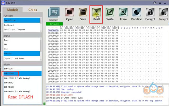Switch to the Chips tab

[33, 10]
